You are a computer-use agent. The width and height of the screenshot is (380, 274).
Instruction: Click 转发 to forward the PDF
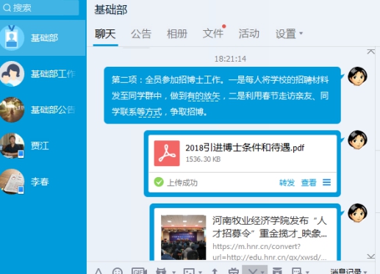[287, 182]
